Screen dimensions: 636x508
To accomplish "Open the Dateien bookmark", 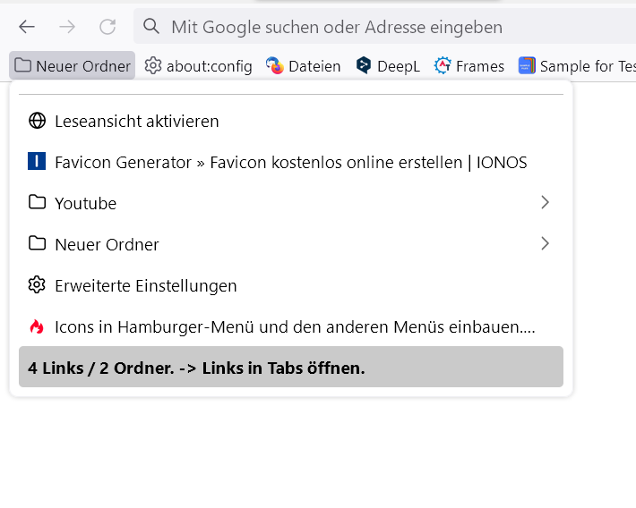I will (x=304, y=66).
